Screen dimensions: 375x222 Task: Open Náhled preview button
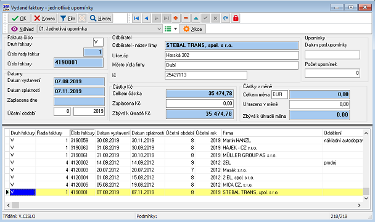click(x=22, y=29)
